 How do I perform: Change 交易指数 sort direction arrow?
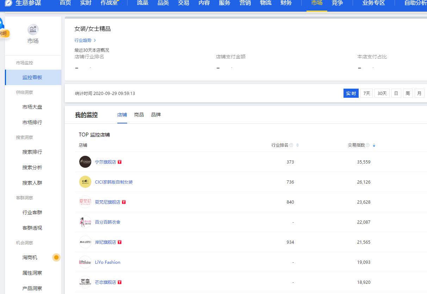pos(374,145)
